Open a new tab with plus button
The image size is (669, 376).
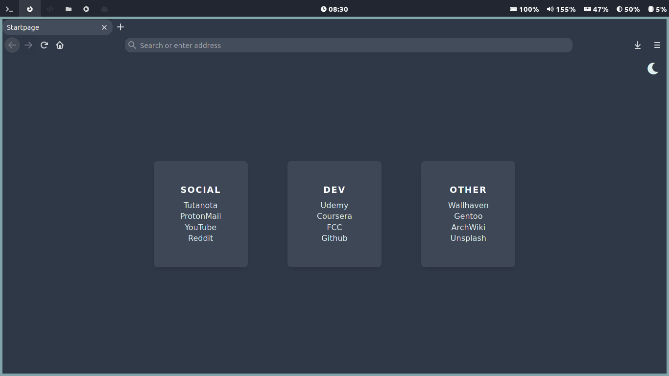(x=120, y=27)
